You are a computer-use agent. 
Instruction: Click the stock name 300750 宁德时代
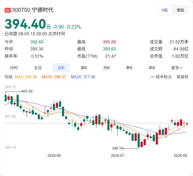pyautogui.click(x=33, y=10)
